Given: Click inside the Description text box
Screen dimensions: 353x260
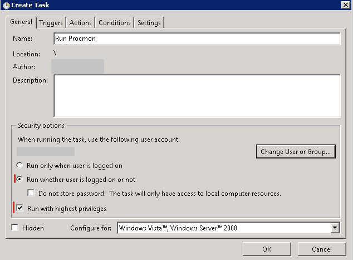Looking at the screenshot, I should tap(197, 96).
